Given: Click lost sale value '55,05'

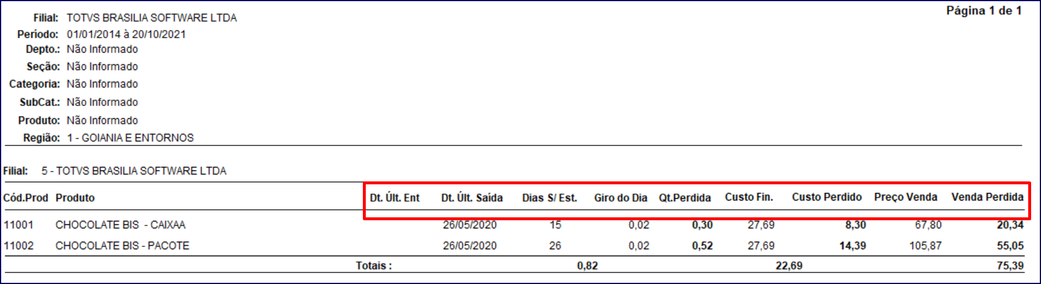Looking at the screenshot, I should point(1010,246).
